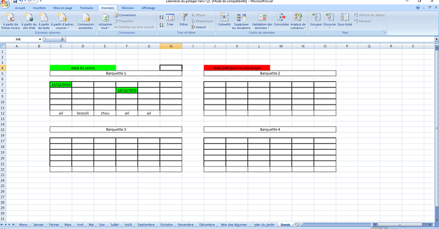Click the Name Box showing H4
Viewport: 439px width, 229px height.
tap(19, 39)
